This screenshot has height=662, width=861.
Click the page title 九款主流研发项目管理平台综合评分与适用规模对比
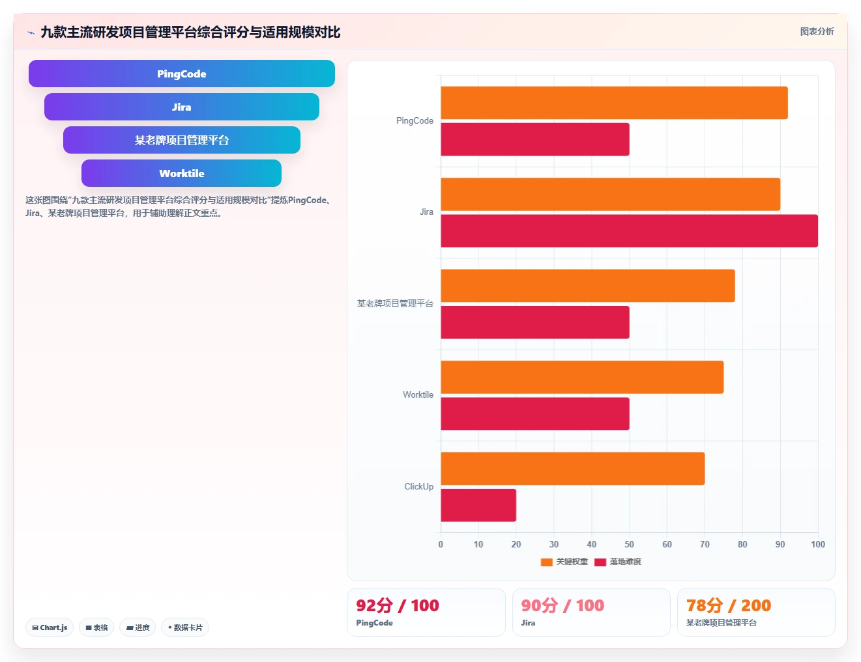pyautogui.click(x=190, y=32)
